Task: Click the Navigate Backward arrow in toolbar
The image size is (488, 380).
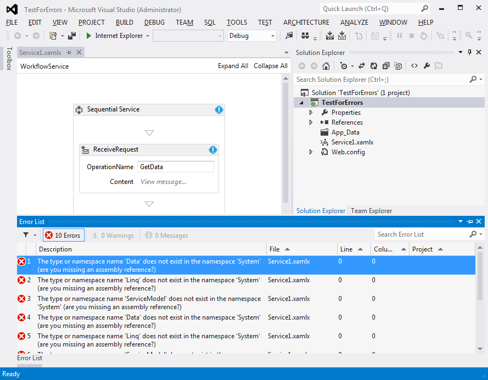Action: pos(18,36)
